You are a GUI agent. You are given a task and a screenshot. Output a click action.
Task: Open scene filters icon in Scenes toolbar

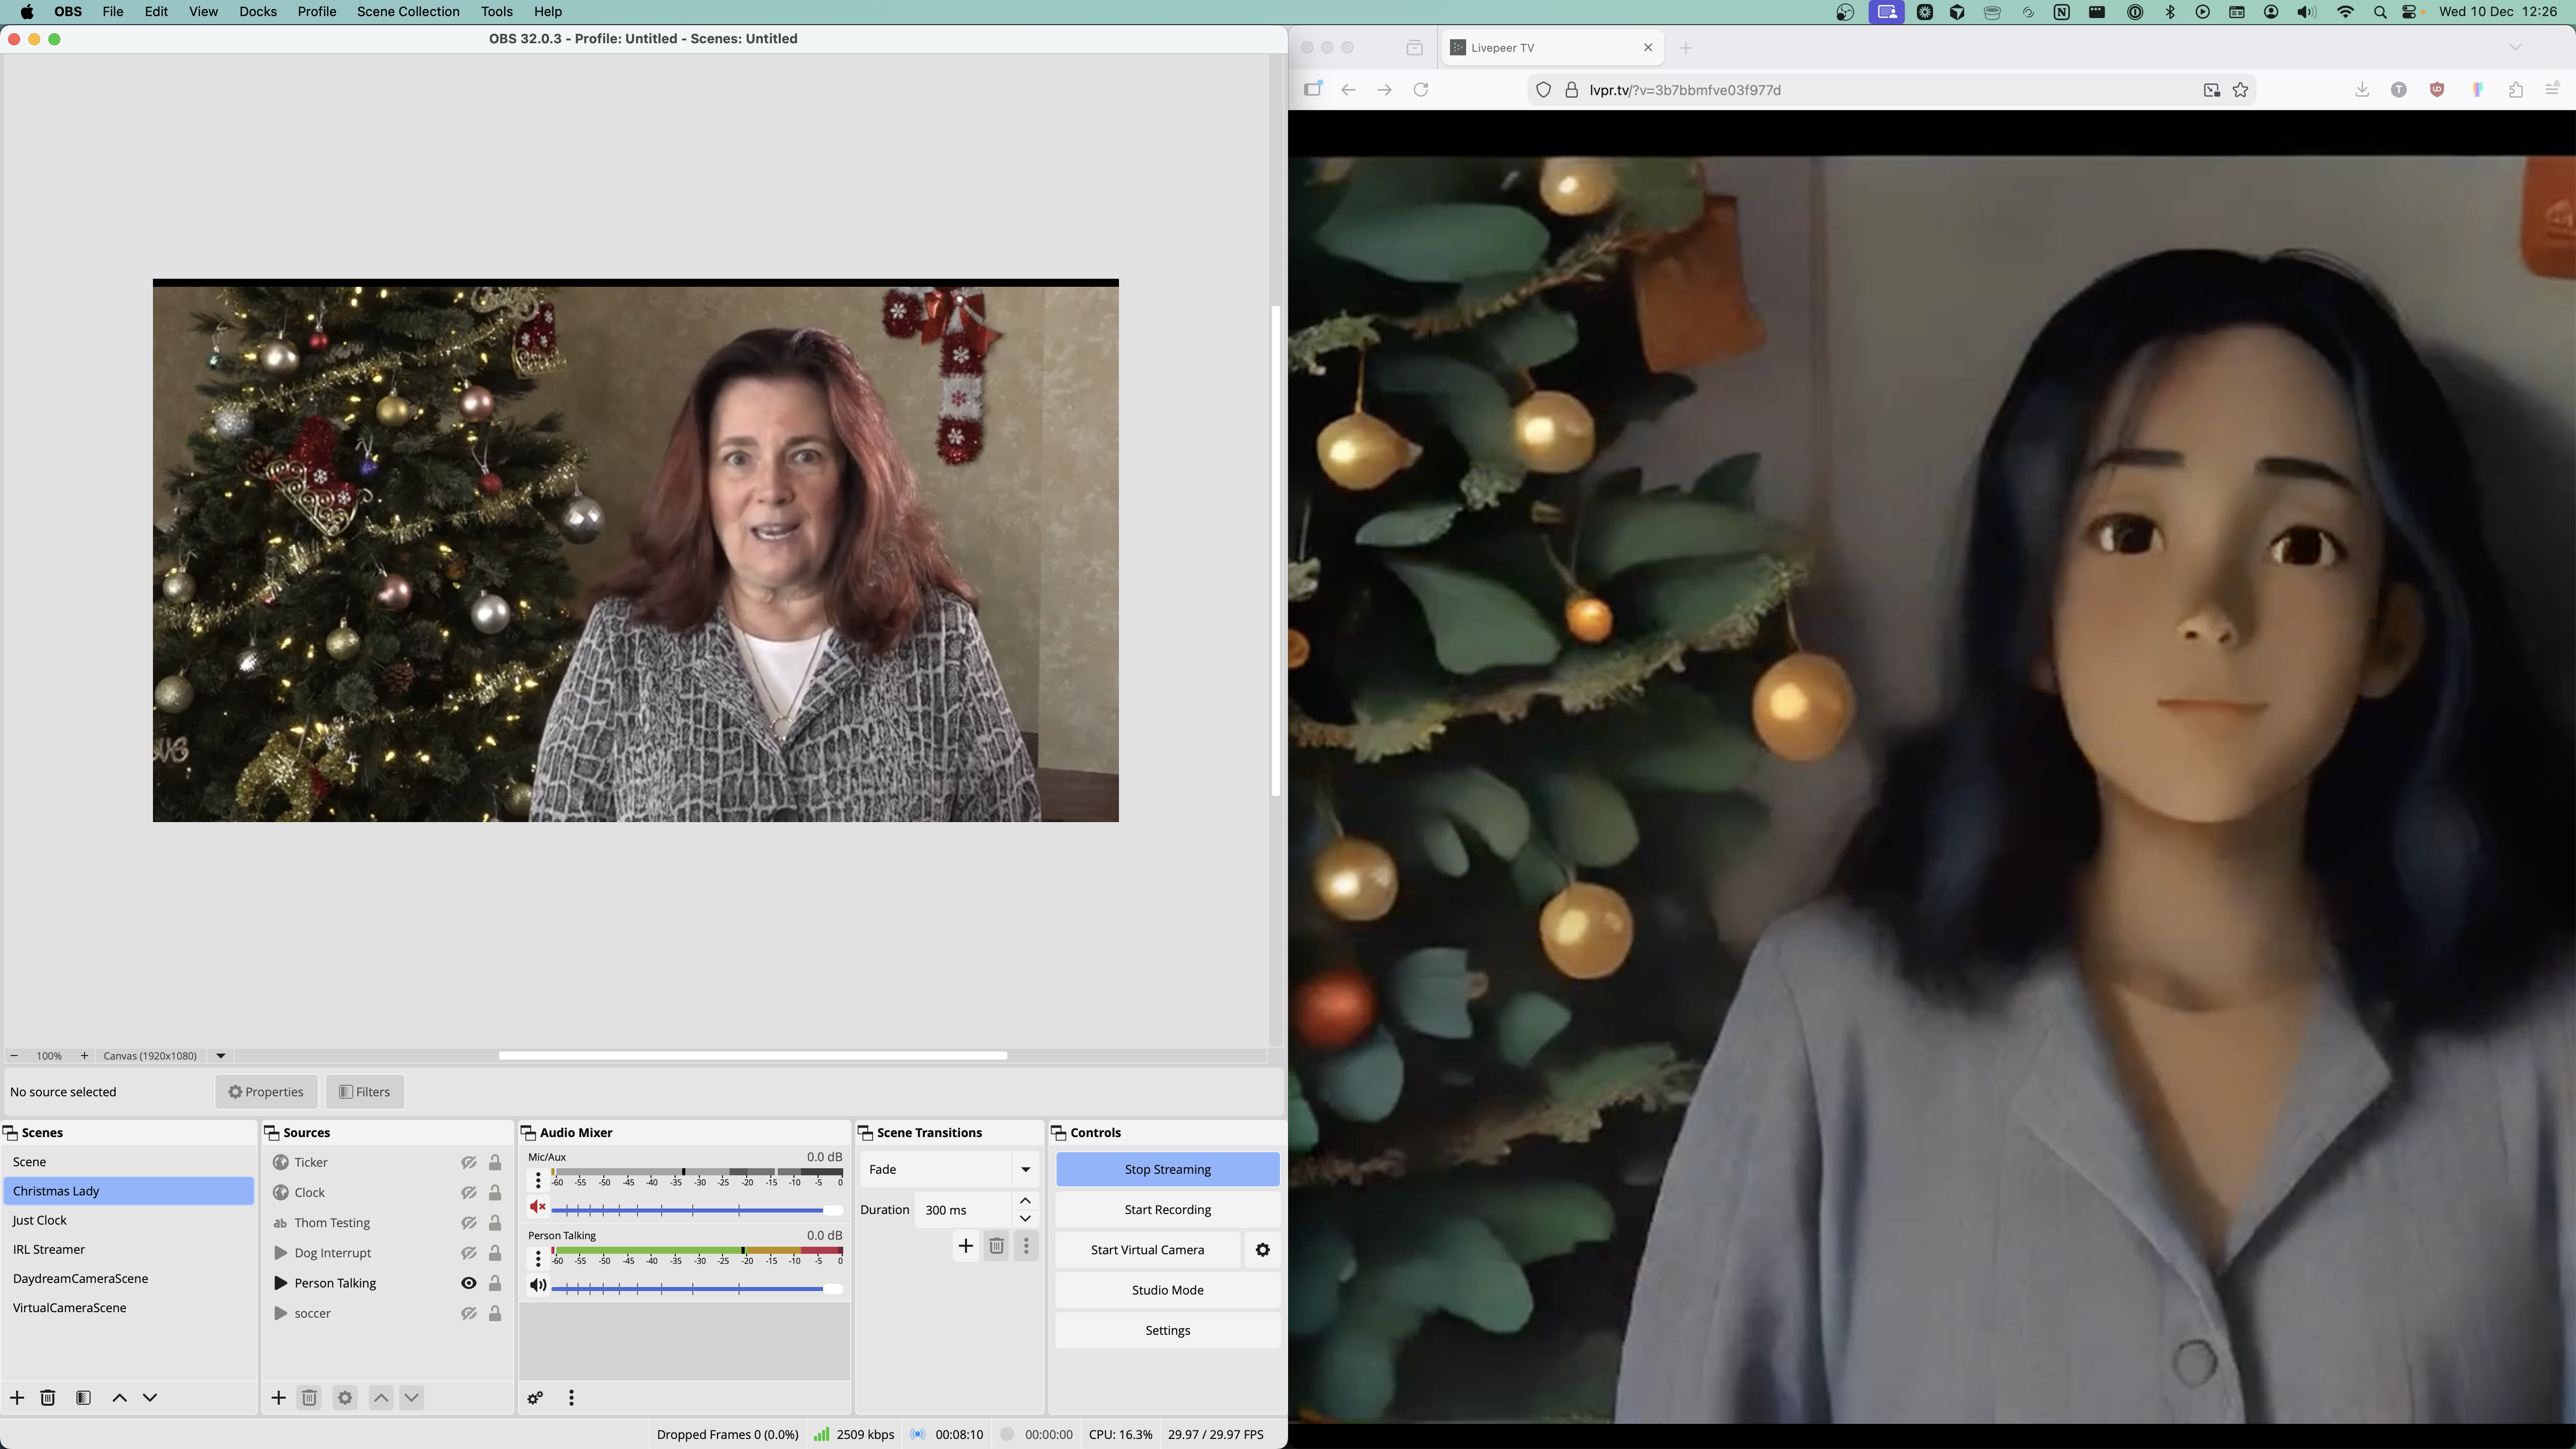[x=83, y=1398]
